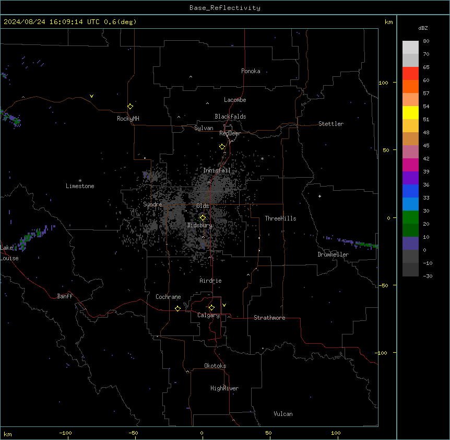Screen dimensions: 450x440
Task: Choose the pink 42-45 dBZ legend swatch
Action: point(410,152)
